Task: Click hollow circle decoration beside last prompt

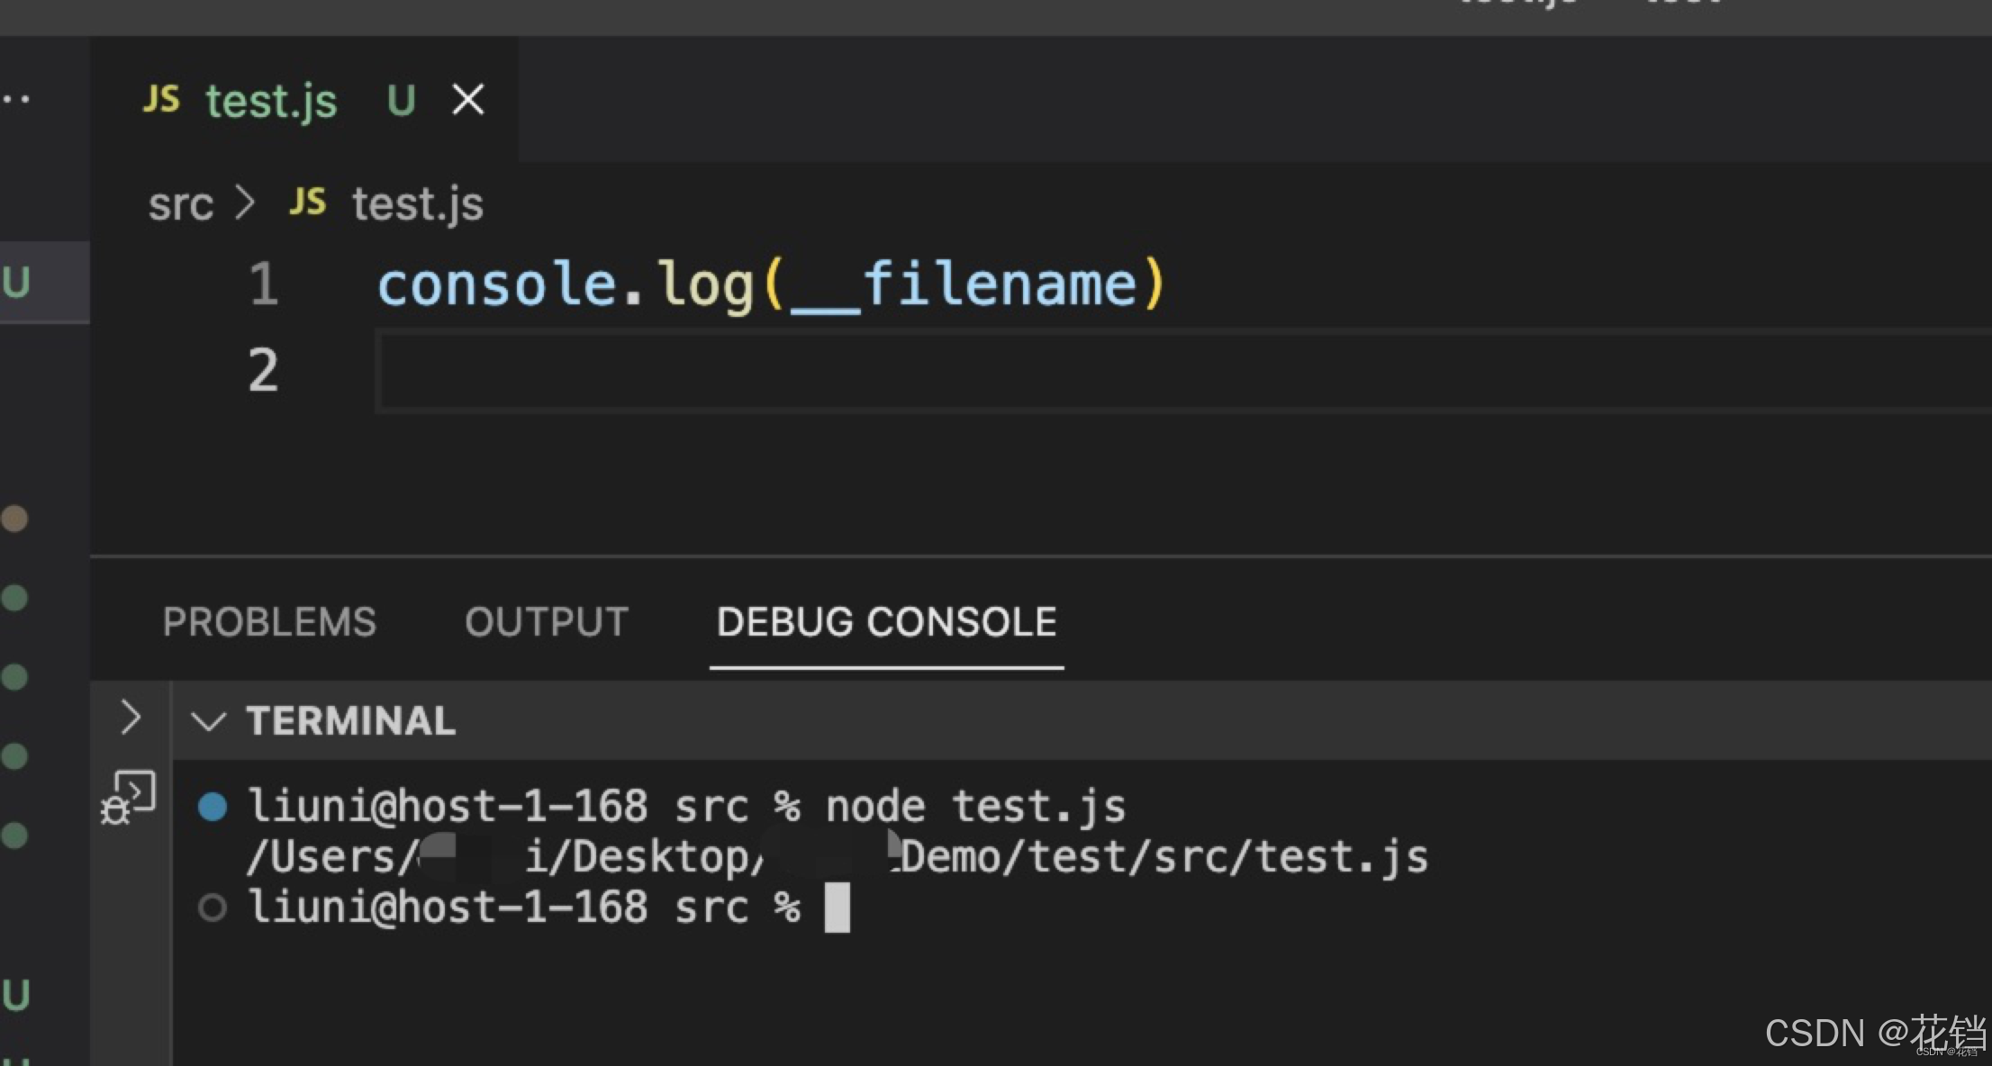Action: point(213,908)
